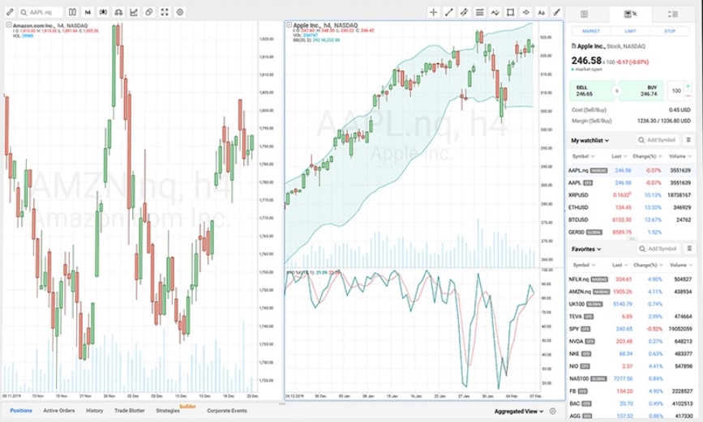703x422 pixels.
Task: Select GER30 row in watchlist
Action: tap(630, 232)
